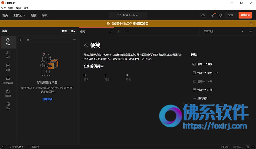This screenshot has width=256, height=149.
Task: Click the help question mark icon
Action: pos(253,147)
